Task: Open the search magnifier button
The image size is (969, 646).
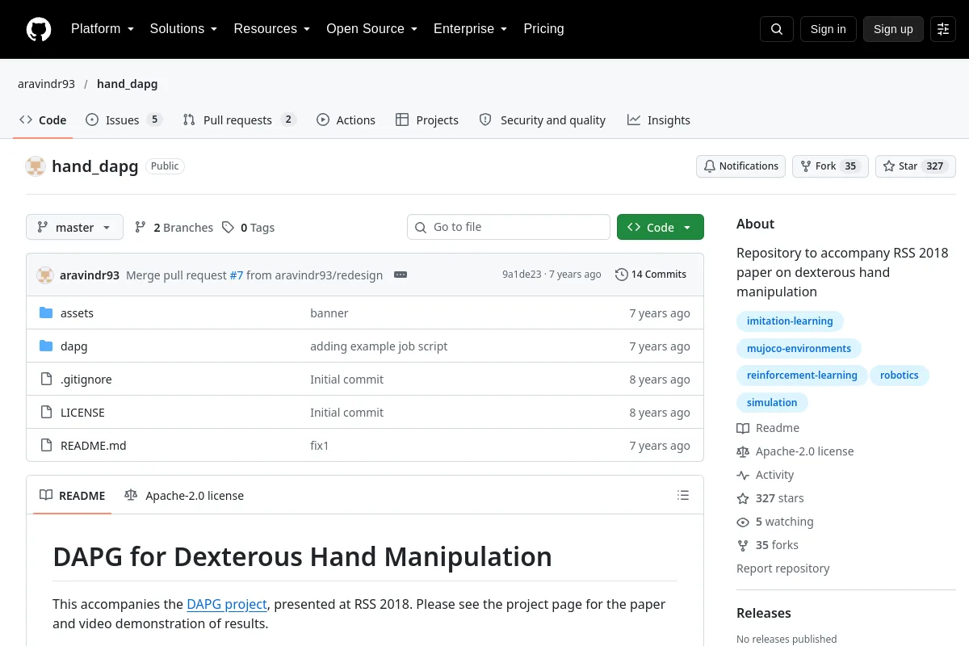Action: click(776, 29)
